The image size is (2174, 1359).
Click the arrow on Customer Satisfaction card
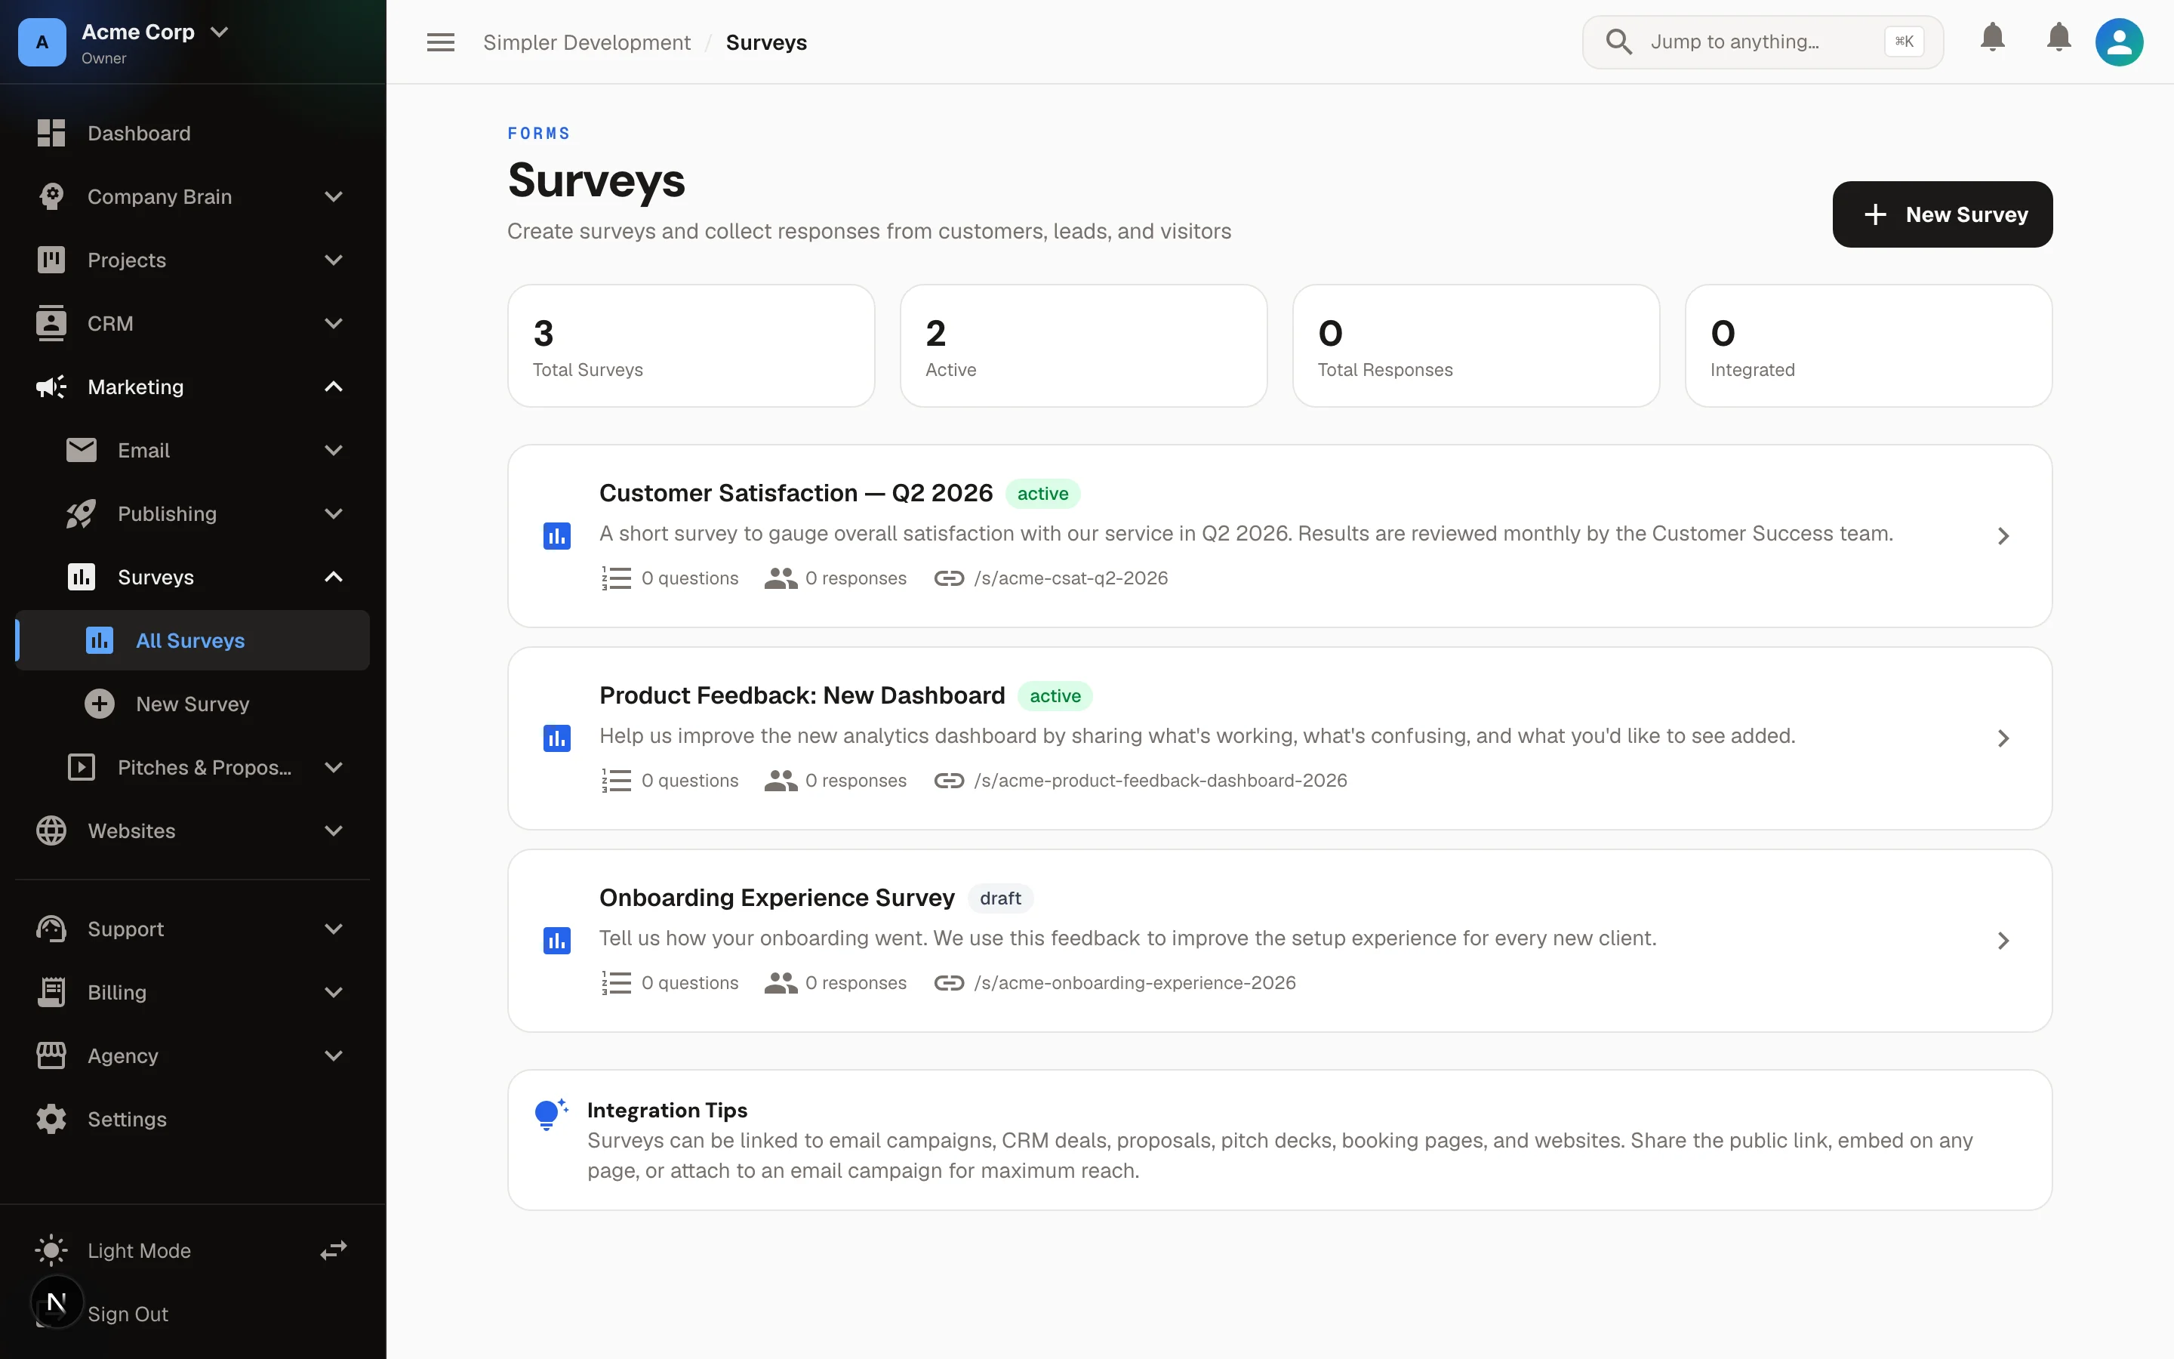[x=2003, y=536]
